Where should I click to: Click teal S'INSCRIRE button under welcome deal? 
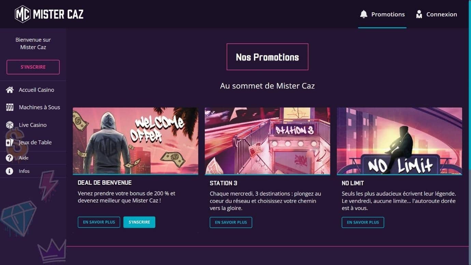(139, 222)
